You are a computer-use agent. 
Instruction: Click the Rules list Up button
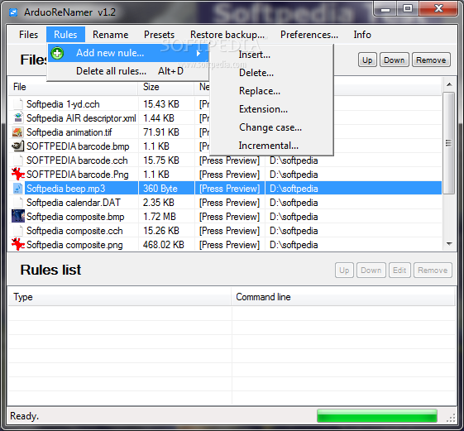tap(344, 271)
